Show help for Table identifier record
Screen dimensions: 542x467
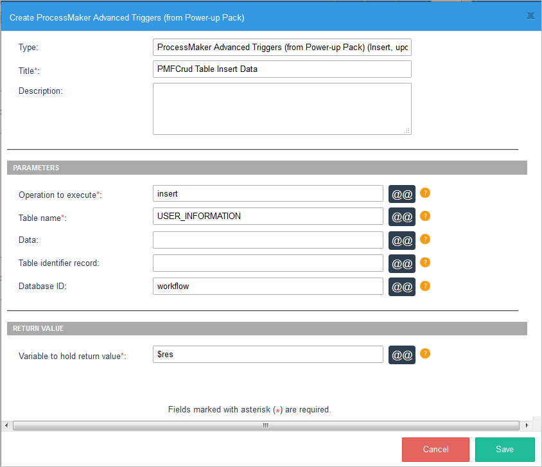click(x=425, y=263)
